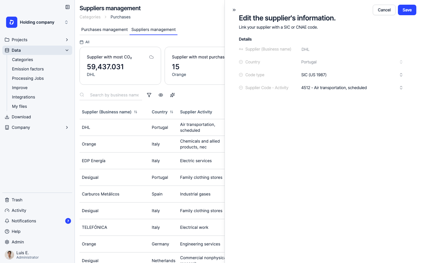Click the Download icon

pyautogui.click(x=7, y=117)
